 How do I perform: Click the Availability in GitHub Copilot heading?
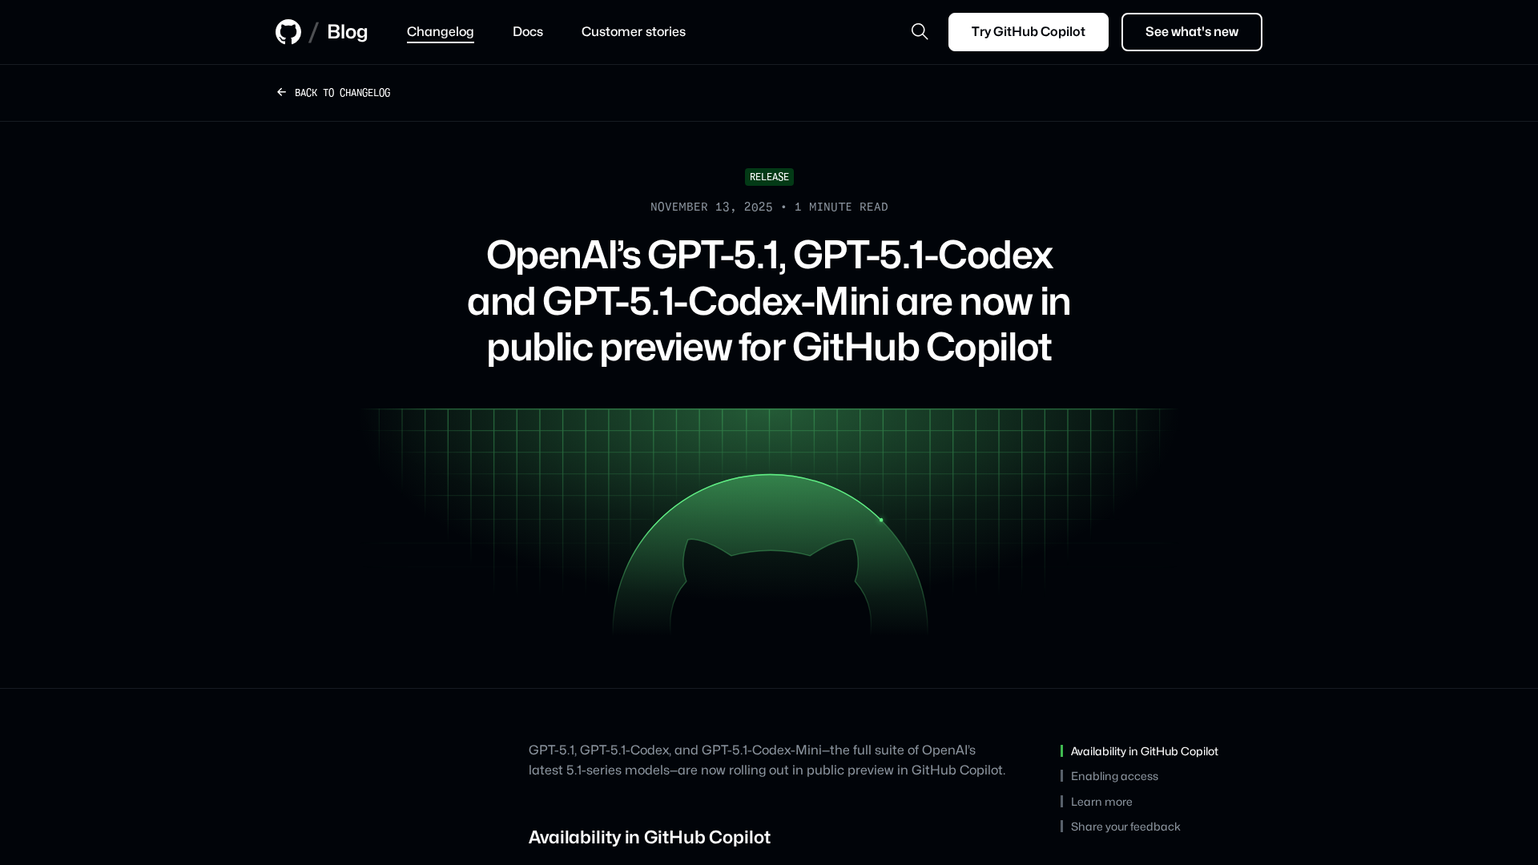[649, 837]
